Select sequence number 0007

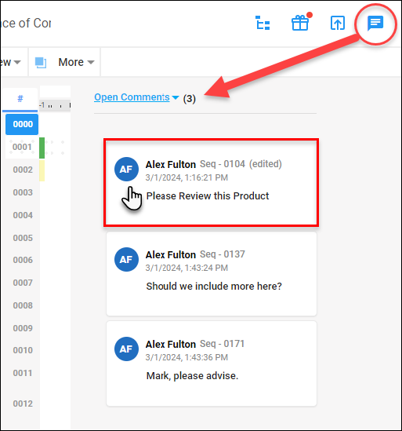pos(23,283)
